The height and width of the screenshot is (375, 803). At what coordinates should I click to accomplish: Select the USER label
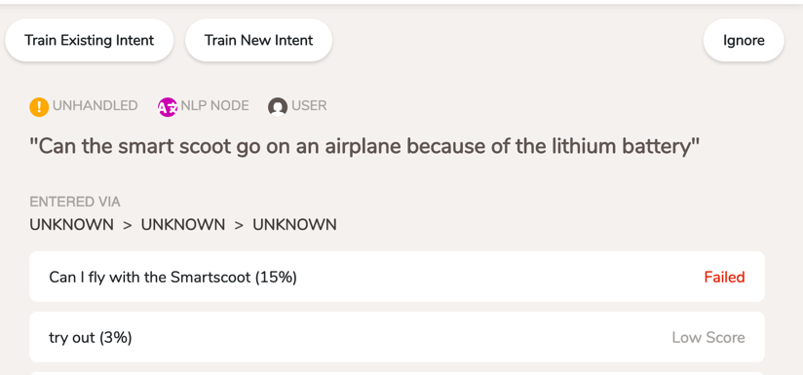pyautogui.click(x=309, y=106)
